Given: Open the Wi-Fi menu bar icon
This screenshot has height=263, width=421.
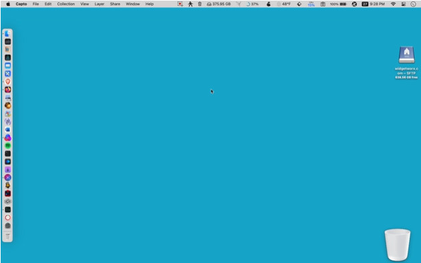Looking at the screenshot, I should [x=393, y=4].
